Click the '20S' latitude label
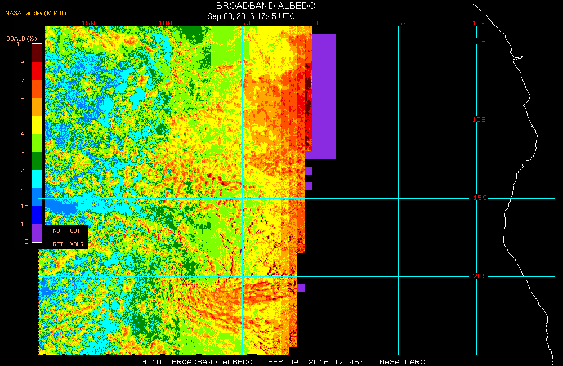 pyautogui.click(x=480, y=276)
